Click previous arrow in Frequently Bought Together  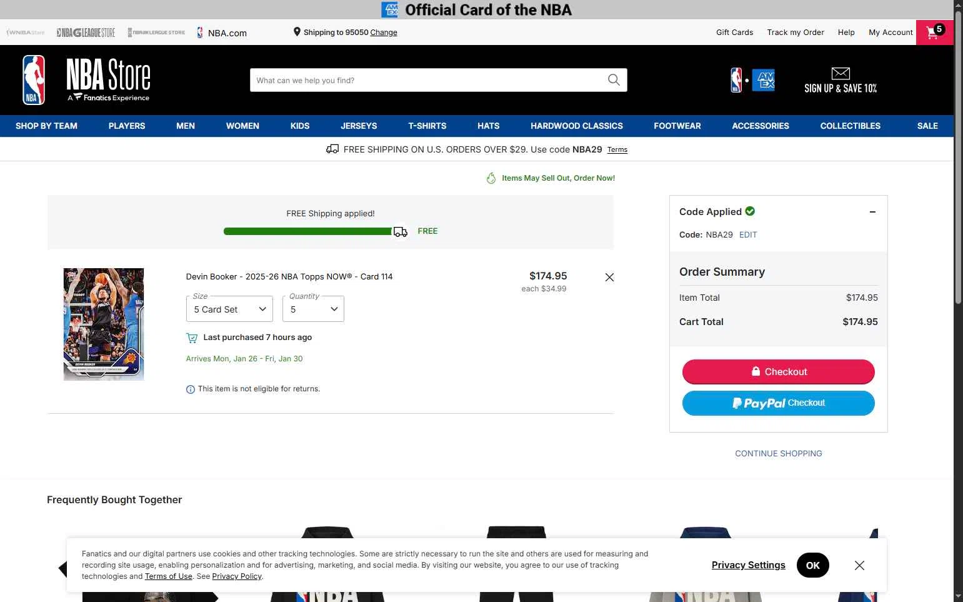tap(62, 568)
